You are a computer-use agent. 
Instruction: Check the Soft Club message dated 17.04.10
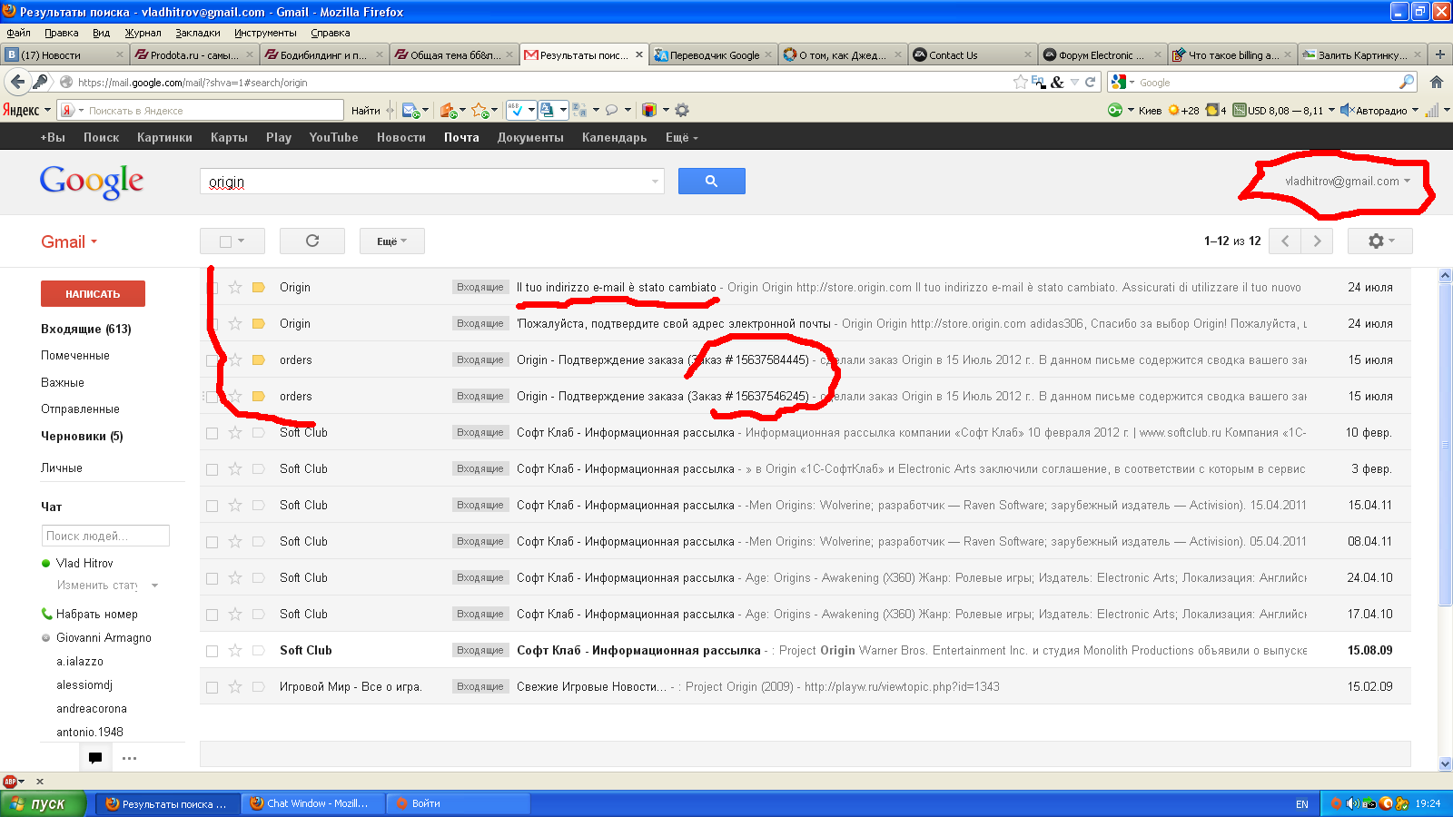(212, 615)
